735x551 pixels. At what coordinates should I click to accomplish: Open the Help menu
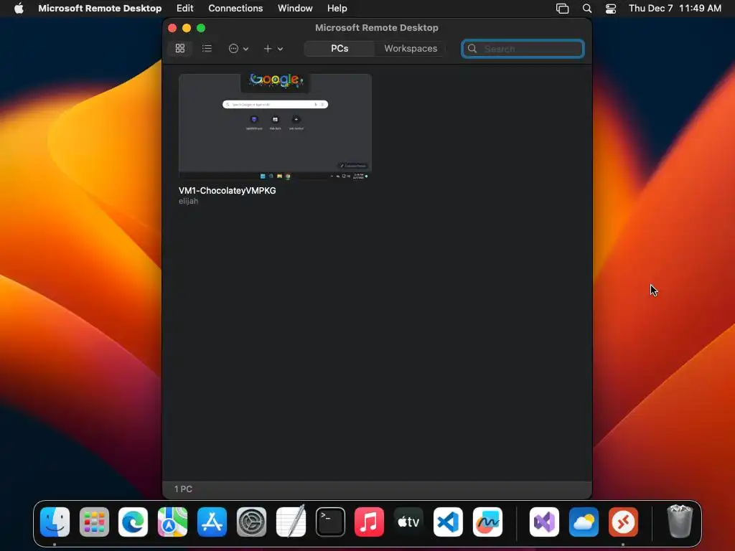(x=337, y=8)
